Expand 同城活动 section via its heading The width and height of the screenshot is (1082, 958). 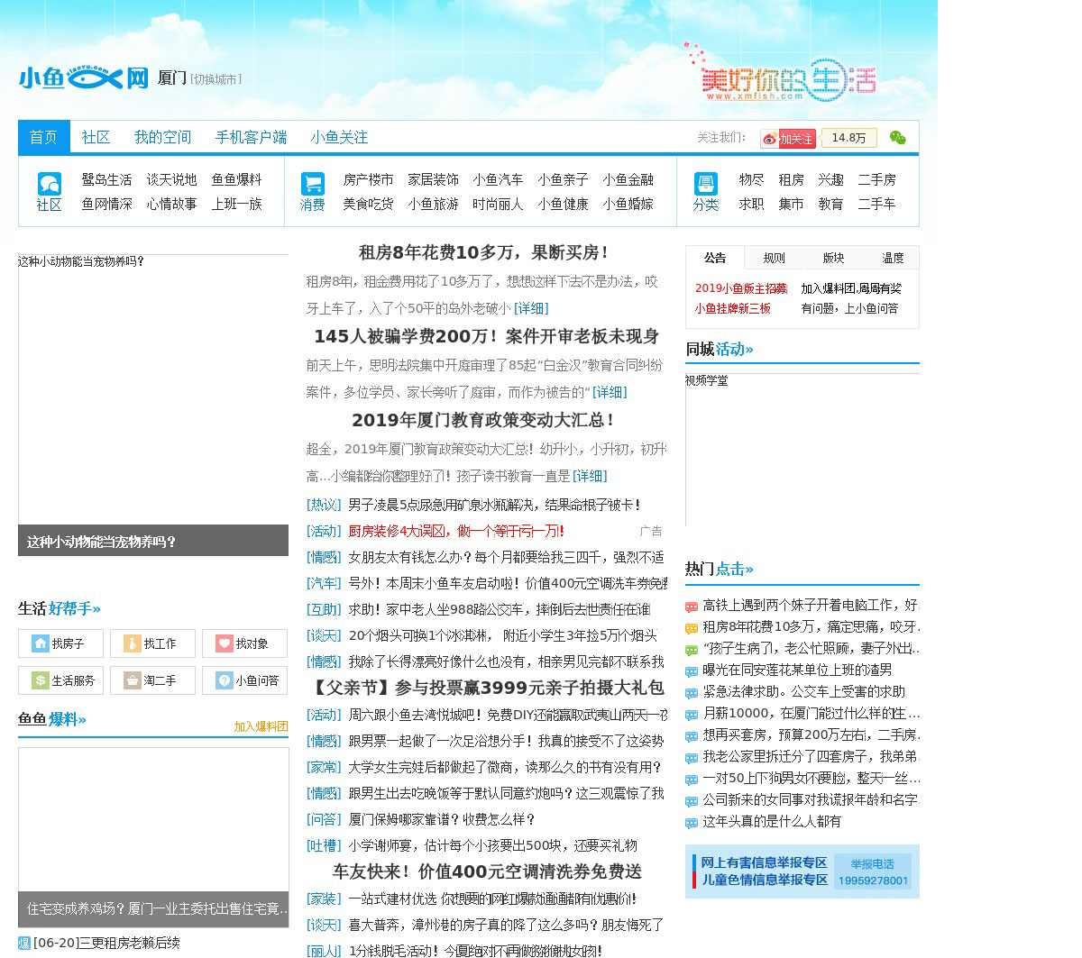[x=719, y=349]
